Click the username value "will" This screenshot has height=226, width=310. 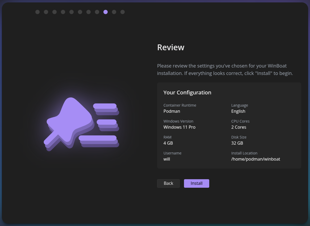pos(167,159)
